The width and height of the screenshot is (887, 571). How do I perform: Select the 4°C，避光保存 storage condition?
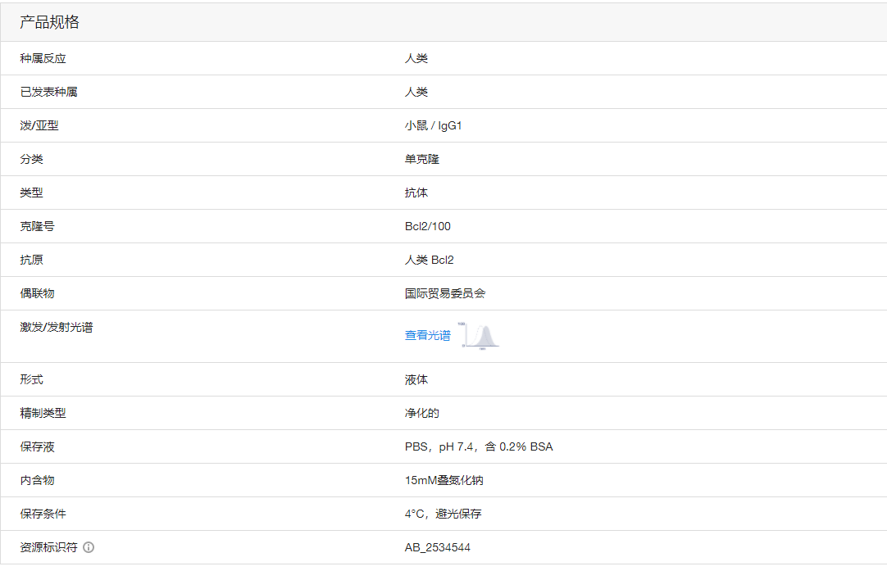443,514
